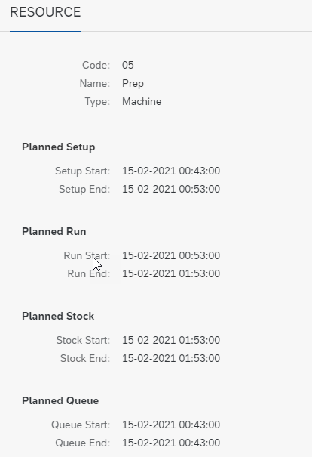Image resolution: width=312 pixels, height=457 pixels.
Task: Click the Planned Queue section heading
Action: pyautogui.click(x=60, y=400)
